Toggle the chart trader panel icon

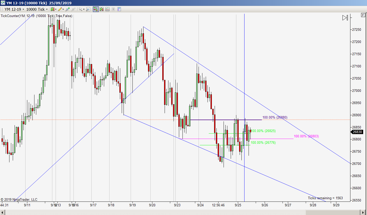click(96, 9)
